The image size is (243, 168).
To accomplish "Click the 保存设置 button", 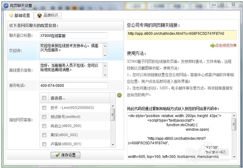I will click(66, 155).
